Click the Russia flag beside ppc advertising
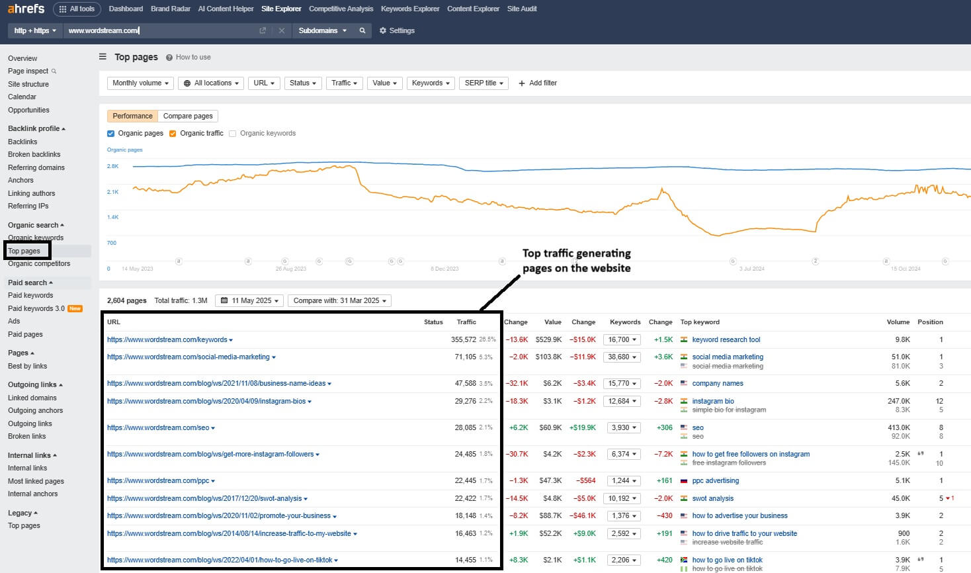The height and width of the screenshot is (573, 971). [x=684, y=481]
